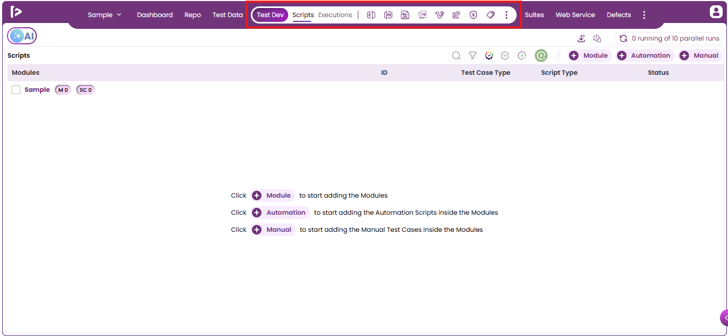Click the circular play icon beside the gear
The width and height of the screenshot is (728, 336).
pos(522,56)
